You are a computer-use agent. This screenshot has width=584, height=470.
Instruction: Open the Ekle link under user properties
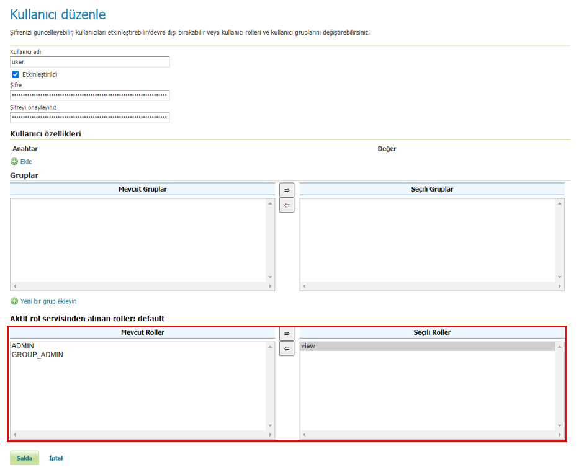pyautogui.click(x=26, y=161)
